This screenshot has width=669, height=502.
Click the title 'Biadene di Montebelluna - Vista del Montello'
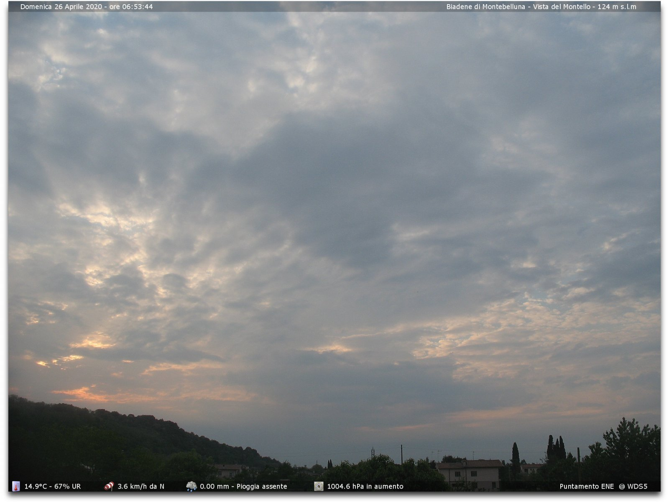(x=518, y=7)
